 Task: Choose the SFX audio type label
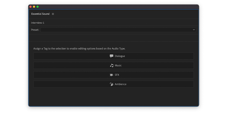point(117,75)
